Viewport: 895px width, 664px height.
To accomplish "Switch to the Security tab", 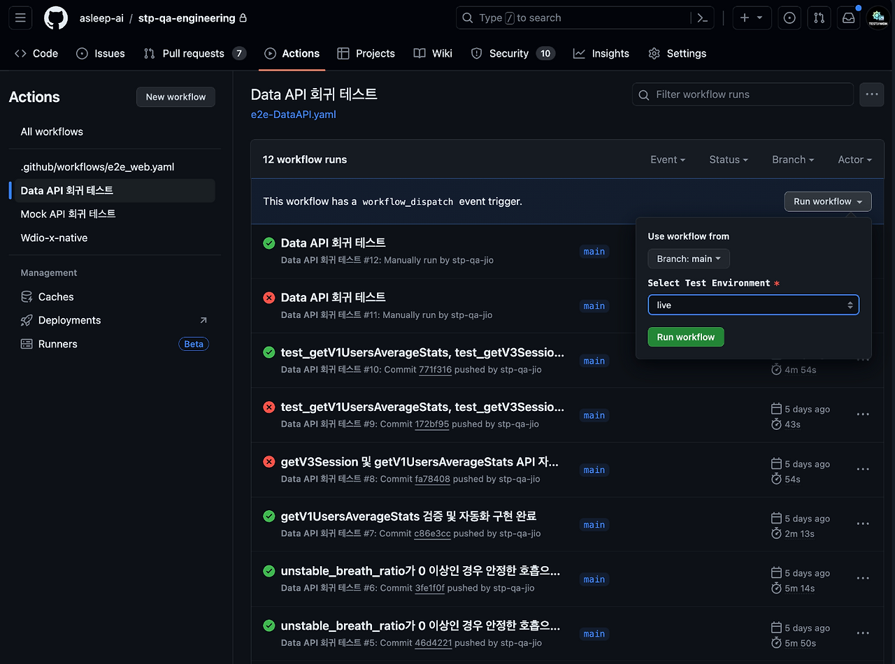I will coord(513,53).
